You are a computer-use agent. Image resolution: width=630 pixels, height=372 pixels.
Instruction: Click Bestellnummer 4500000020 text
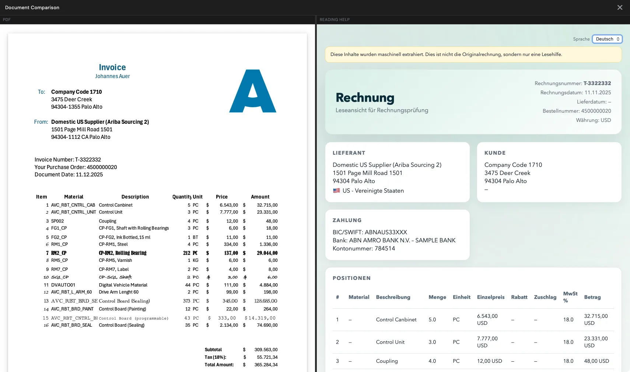pos(577,111)
